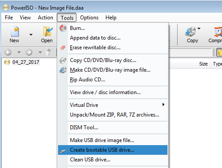Click the Back navigation arrow icon
Viewport: 222px width, 168px height.
[8, 52]
